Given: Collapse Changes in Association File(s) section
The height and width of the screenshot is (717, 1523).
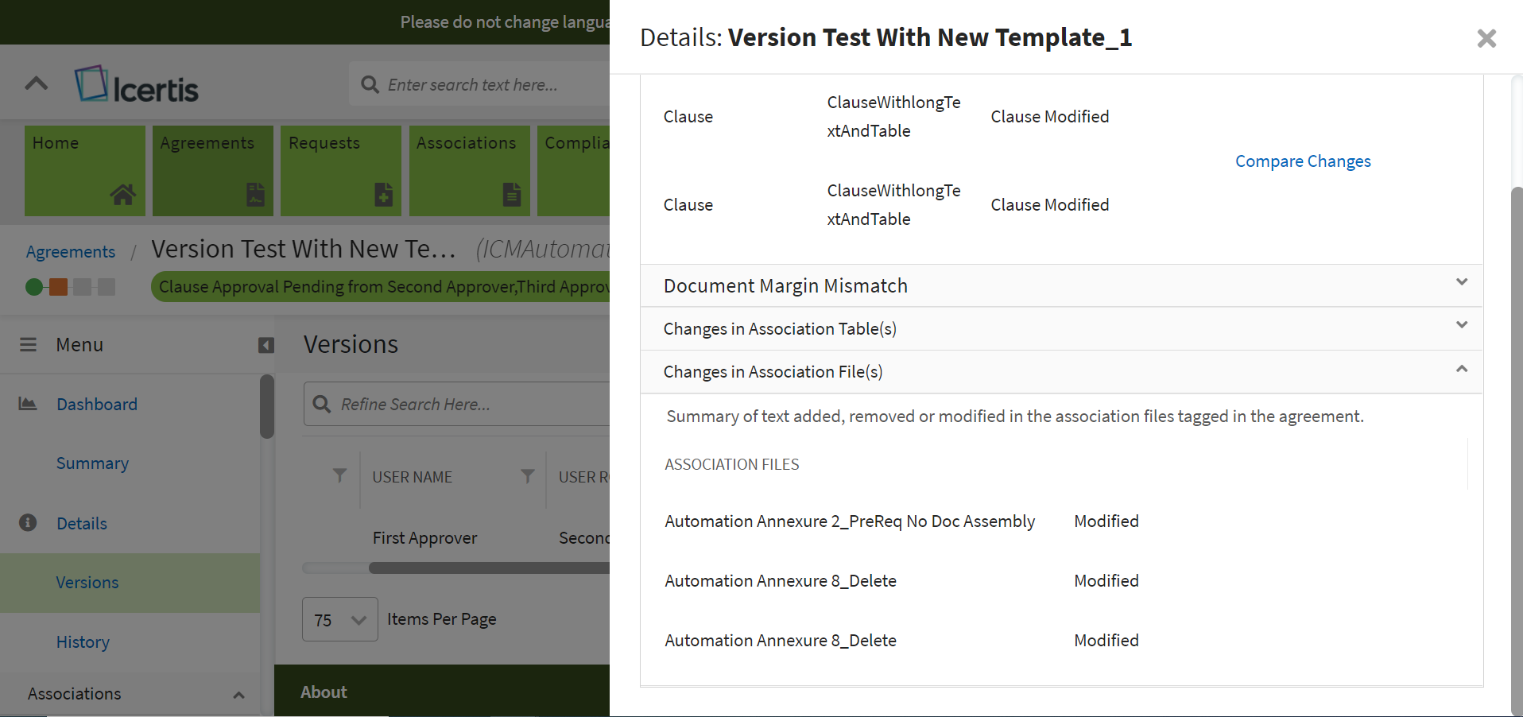Looking at the screenshot, I should tap(1461, 369).
